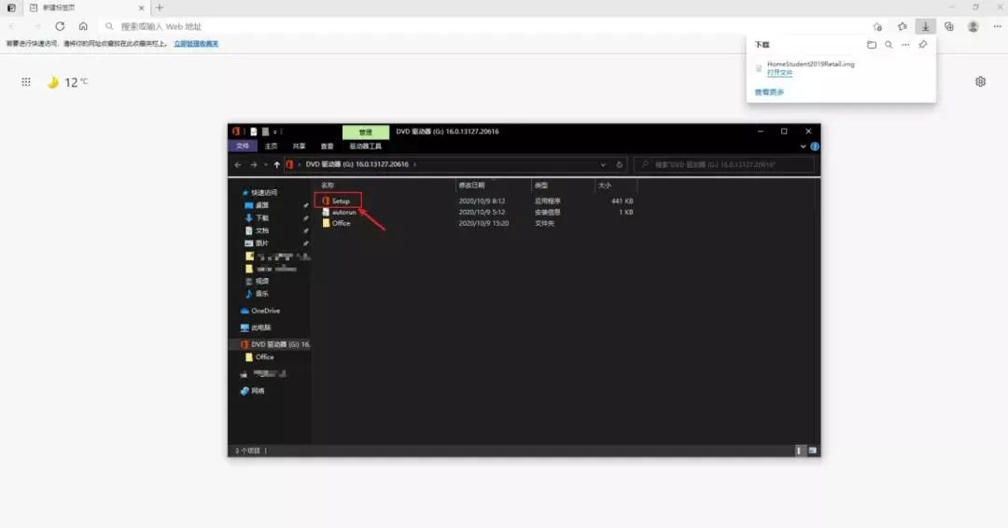Open 下载 folder in navigation pane
Image resolution: width=1008 pixels, height=528 pixels.
pos(257,217)
